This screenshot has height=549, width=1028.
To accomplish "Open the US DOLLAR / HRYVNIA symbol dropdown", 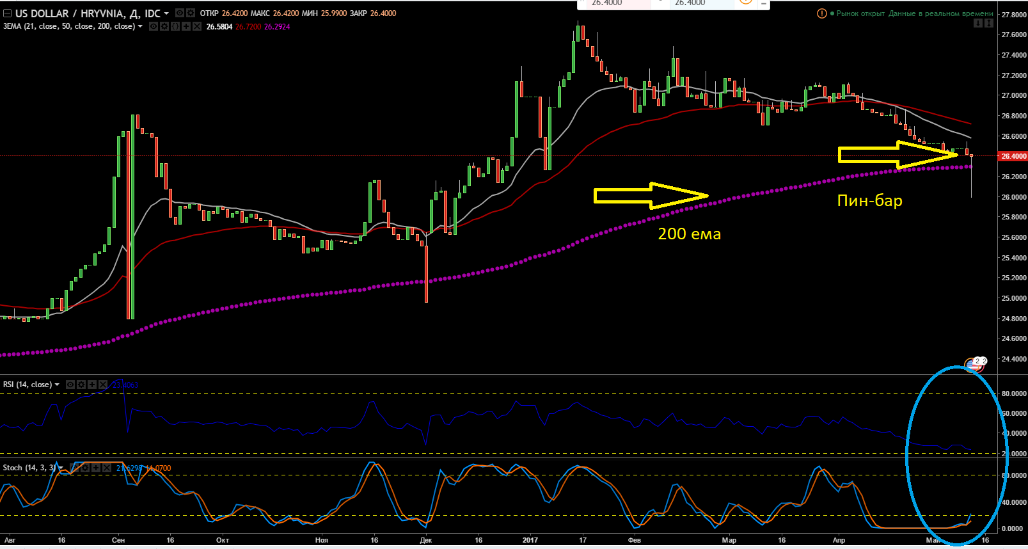I will point(166,13).
